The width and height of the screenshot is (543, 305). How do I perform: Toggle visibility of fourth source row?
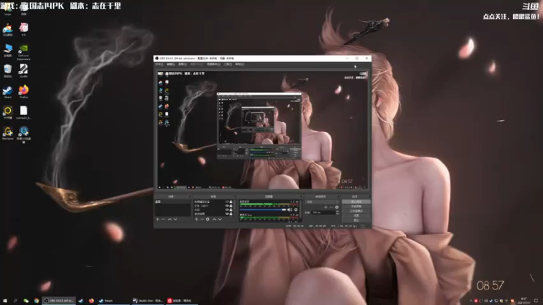coord(227,213)
